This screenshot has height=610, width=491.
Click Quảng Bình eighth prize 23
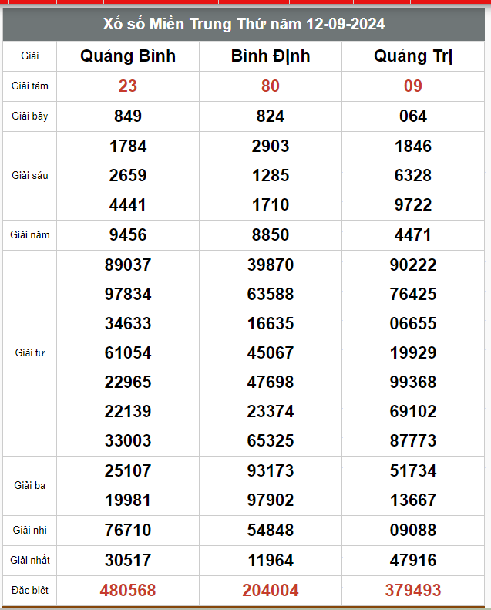128,86
